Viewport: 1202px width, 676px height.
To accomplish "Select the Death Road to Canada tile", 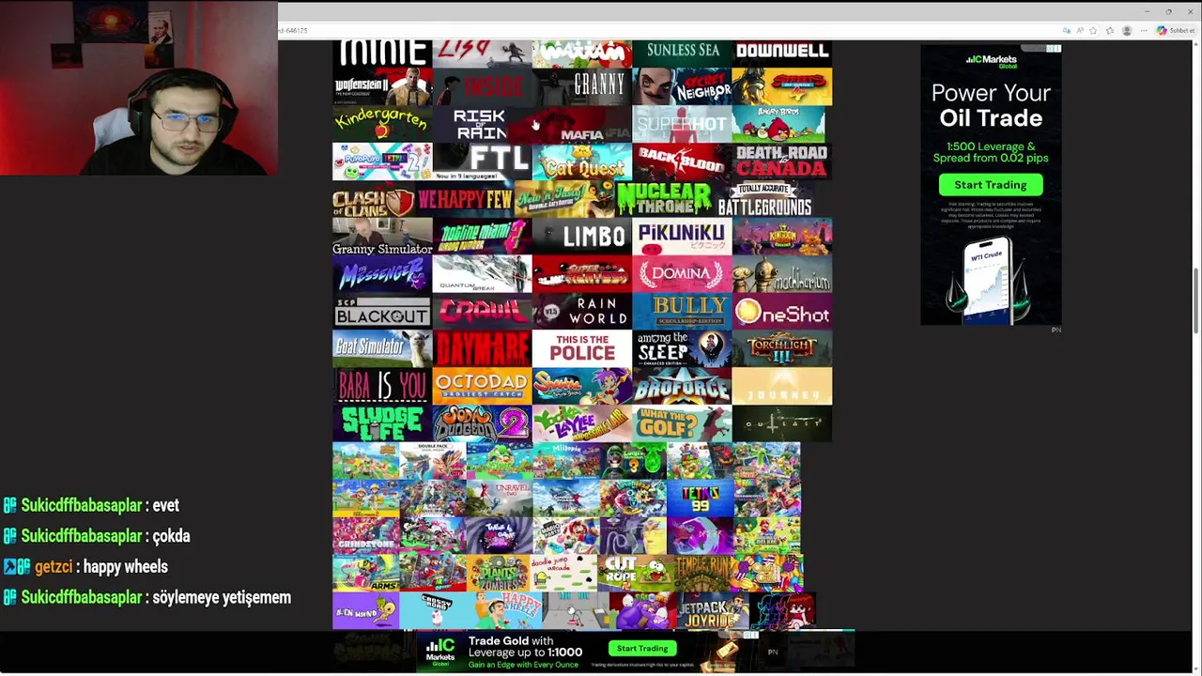I will pyautogui.click(x=781, y=161).
